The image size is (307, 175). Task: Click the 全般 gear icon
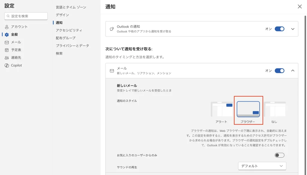pos(7,34)
